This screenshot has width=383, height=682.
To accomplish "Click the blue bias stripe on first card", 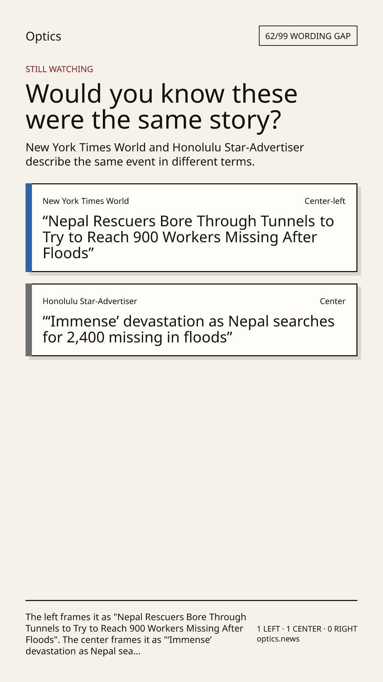I will [29, 228].
